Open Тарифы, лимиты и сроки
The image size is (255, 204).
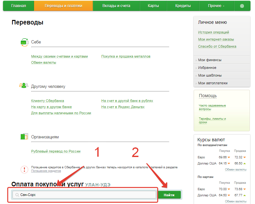click(212, 120)
